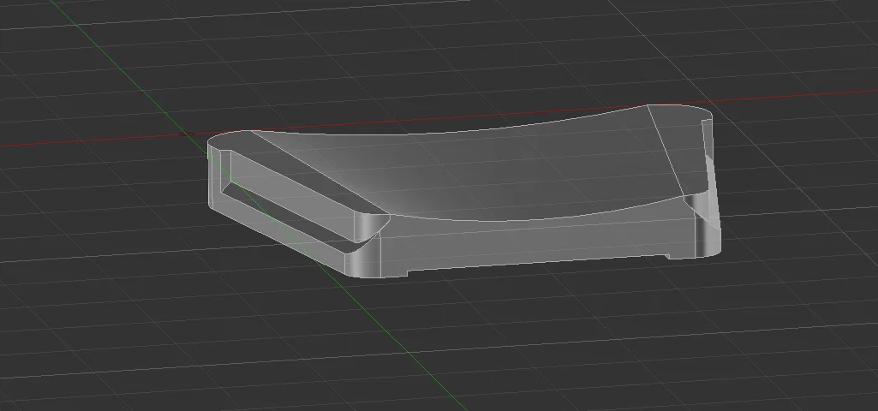
Task: Click the small notch under front-left edge
Action: click(405, 274)
